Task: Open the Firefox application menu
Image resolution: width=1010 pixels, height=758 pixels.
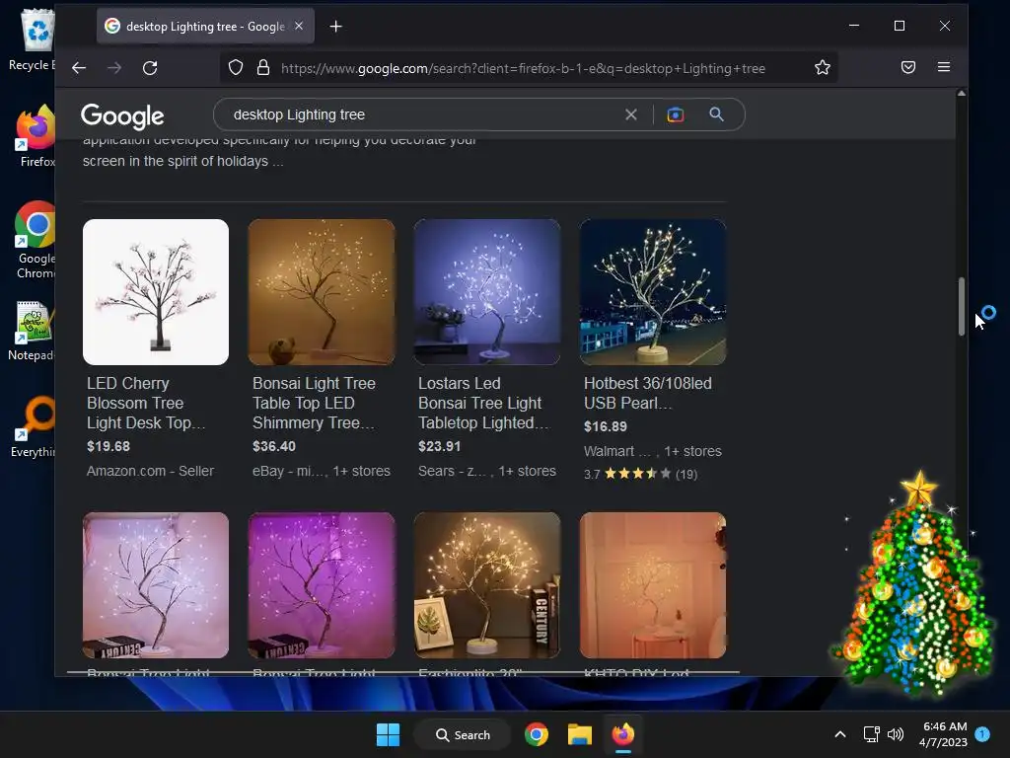Action: [x=944, y=67]
